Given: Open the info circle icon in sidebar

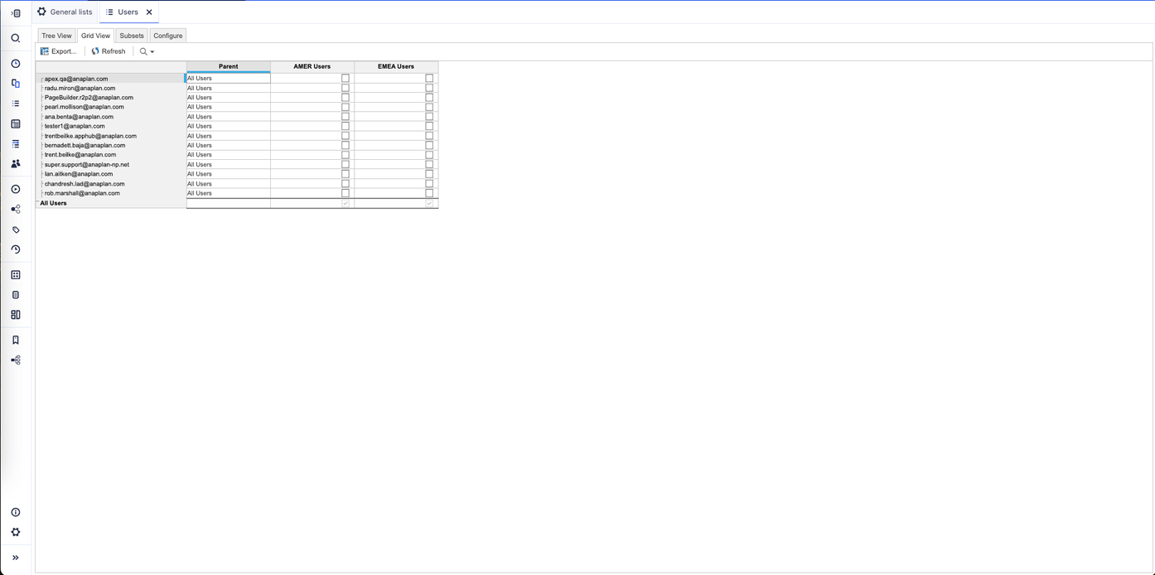Looking at the screenshot, I should [16, 512].
